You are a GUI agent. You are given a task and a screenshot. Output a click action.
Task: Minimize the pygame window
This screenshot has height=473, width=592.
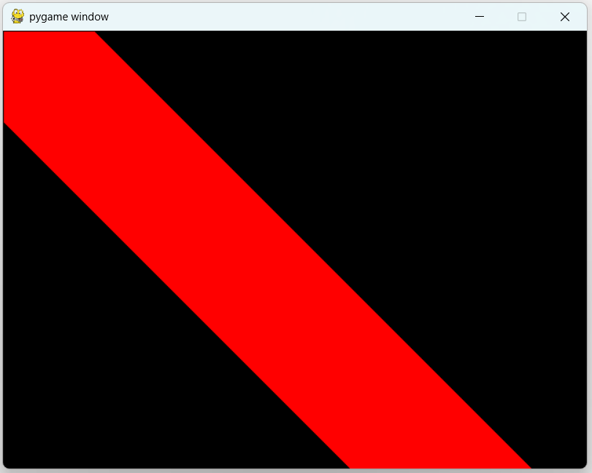pyautogui.click(x=480, y=17)
